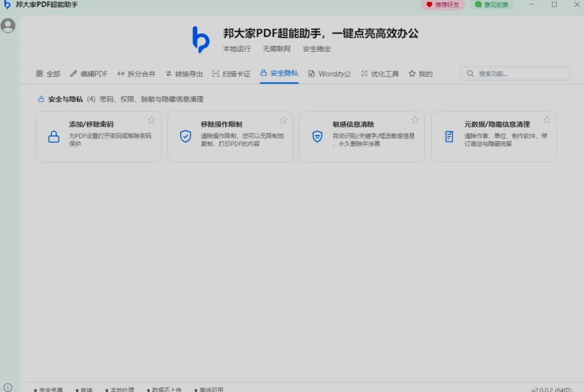This screenshot has width=584, height=392.
Task: Favorite the 移除操作限制 card star
Action: (283, 120)
